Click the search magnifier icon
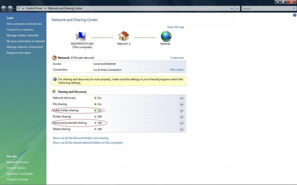297x185 pixels. [294, 8]
